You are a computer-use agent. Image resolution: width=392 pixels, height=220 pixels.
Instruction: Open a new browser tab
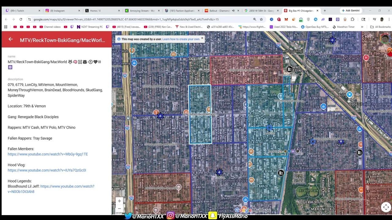click(x=325, y=11)
